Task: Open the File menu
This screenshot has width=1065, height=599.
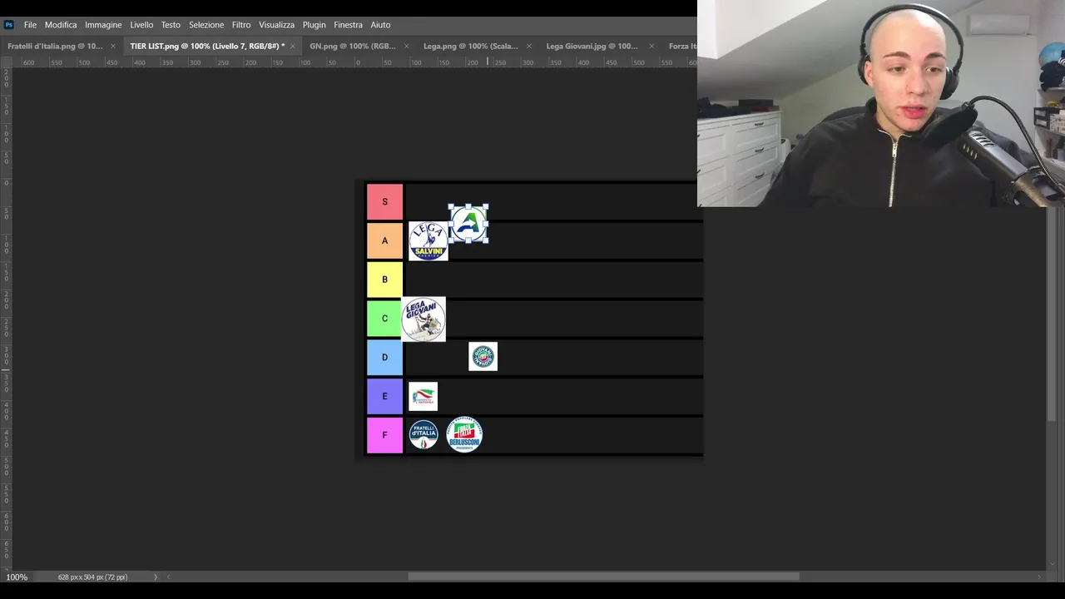Action: pos(30,25)
